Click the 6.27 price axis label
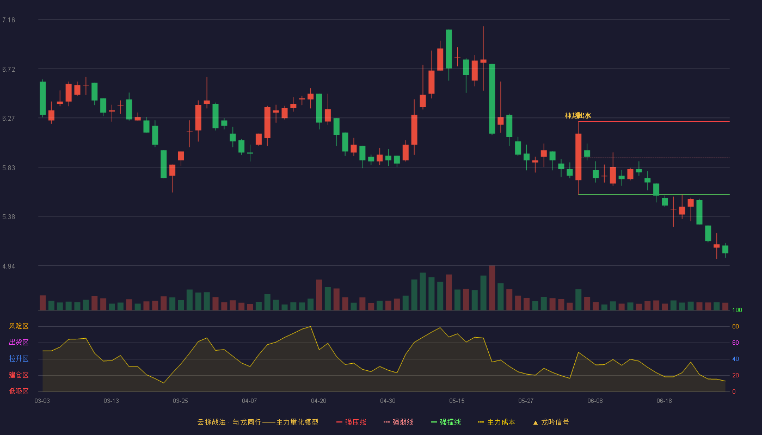This screenshot has height=435, width=762. (9, 118)
